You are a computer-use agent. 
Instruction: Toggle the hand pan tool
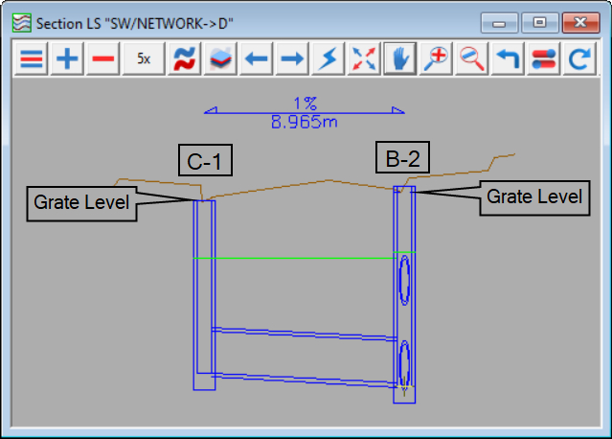tap(399, 58)
